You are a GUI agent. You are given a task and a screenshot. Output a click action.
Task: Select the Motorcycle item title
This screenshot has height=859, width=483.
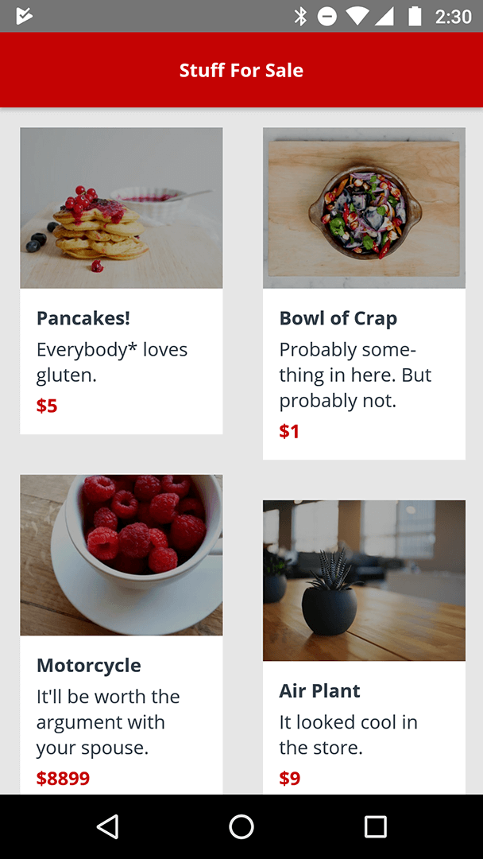click(x=88, y=666)
